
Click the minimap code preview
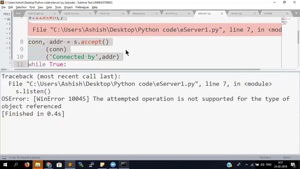click(286, 21)
